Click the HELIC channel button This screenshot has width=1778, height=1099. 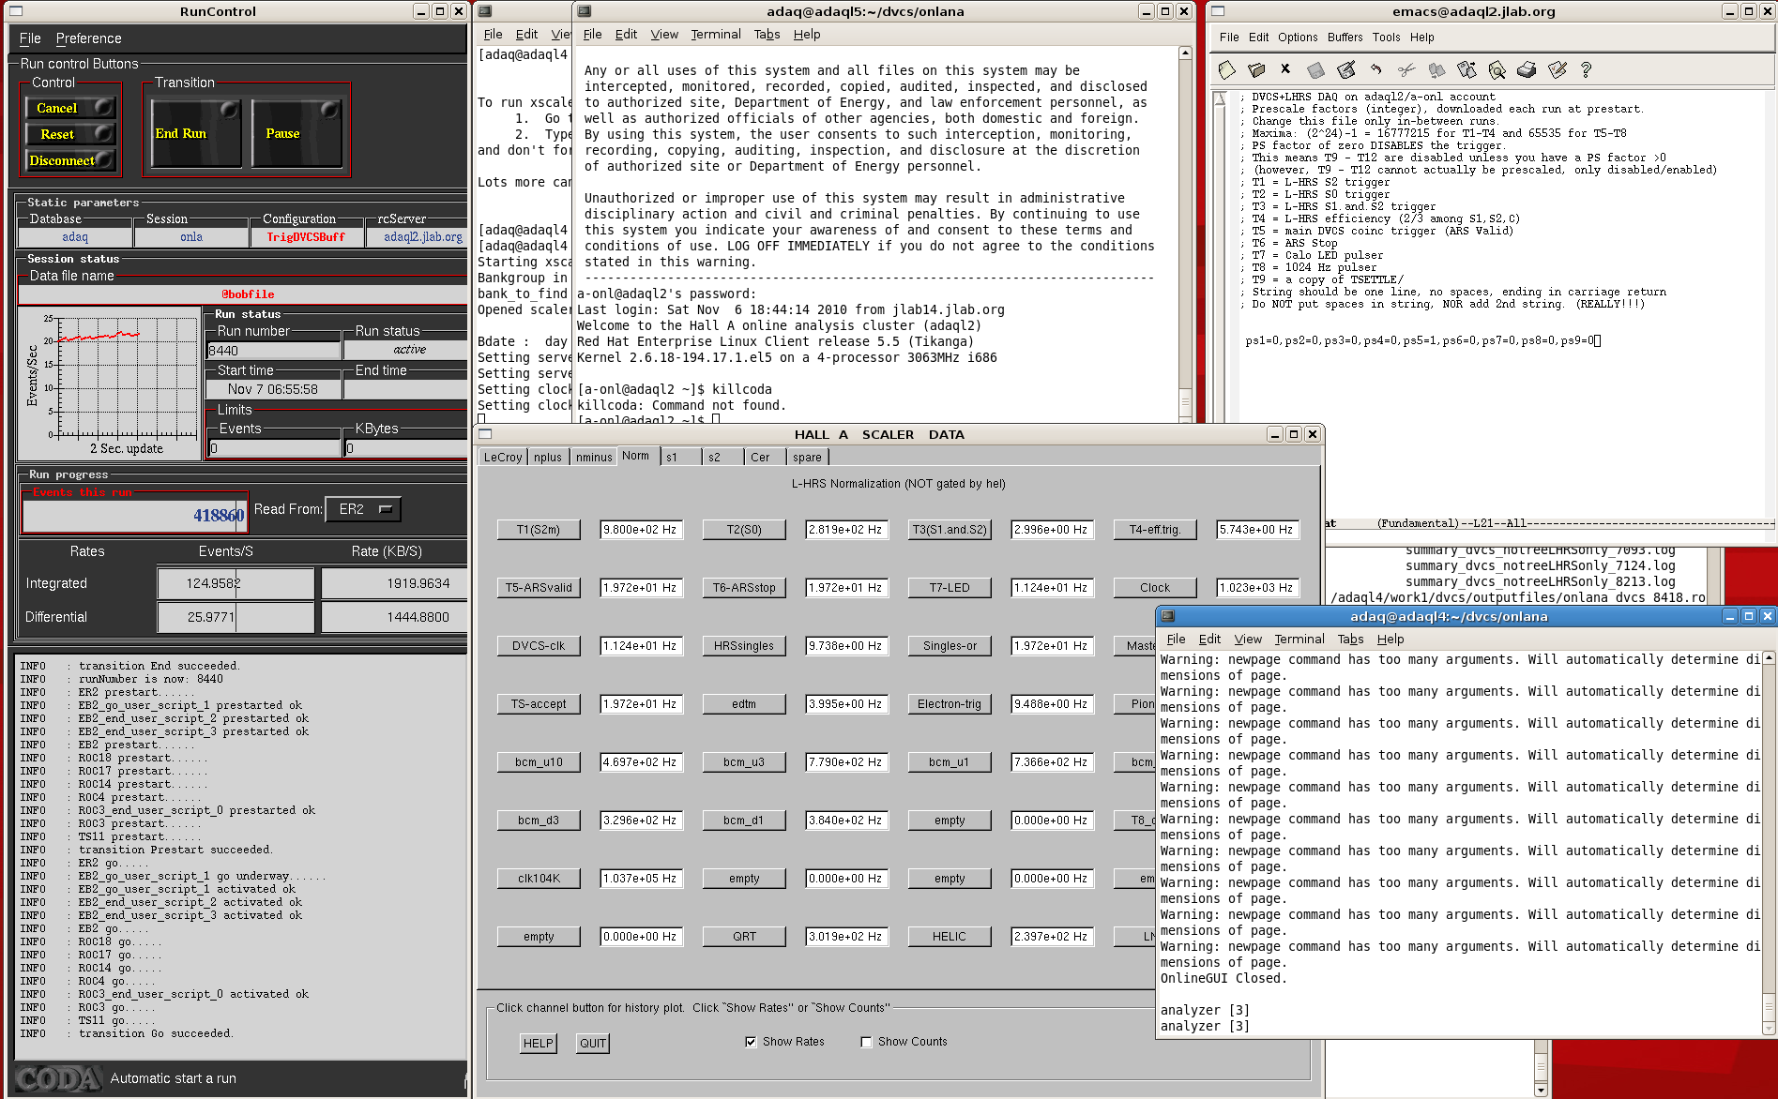950,937
